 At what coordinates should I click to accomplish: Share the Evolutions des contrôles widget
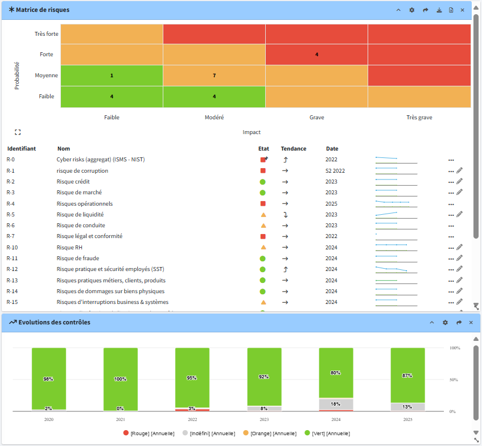[459, 323]
